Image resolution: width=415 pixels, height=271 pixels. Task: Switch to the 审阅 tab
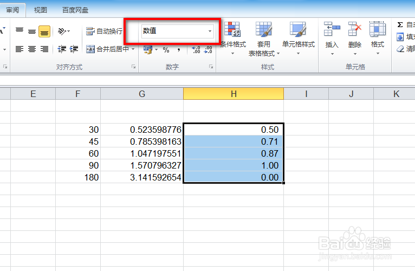(x=12, y=10)
